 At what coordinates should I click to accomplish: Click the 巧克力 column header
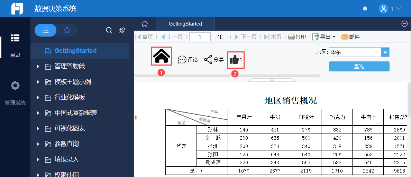point(337,117)
